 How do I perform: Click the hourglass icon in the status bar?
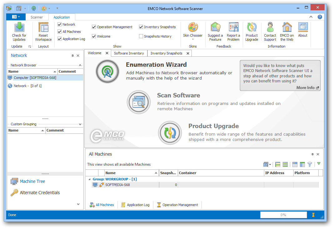313,215
